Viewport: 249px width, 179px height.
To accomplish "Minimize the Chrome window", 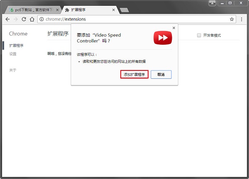I will point(222,3).
